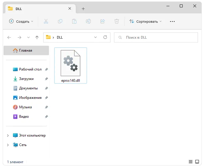Close the DLL tab
This screenshot has height=167, width=203.
click(70, 9)
